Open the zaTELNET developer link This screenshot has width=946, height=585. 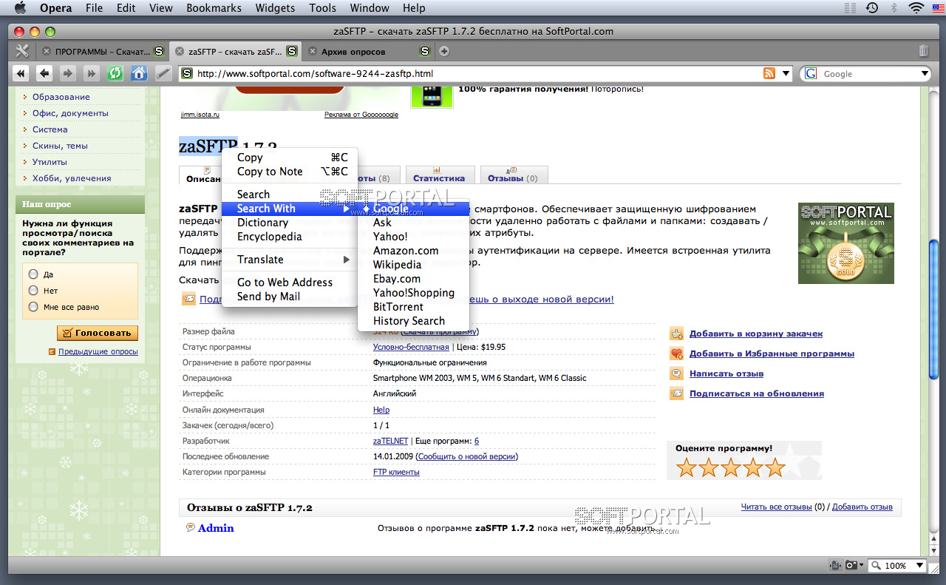[x=390, y=441]
